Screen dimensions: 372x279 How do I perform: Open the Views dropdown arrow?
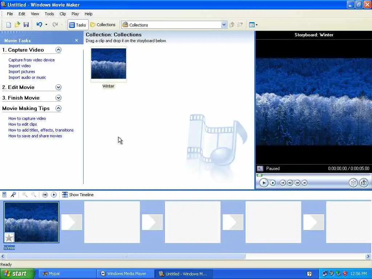click(256, 25)
